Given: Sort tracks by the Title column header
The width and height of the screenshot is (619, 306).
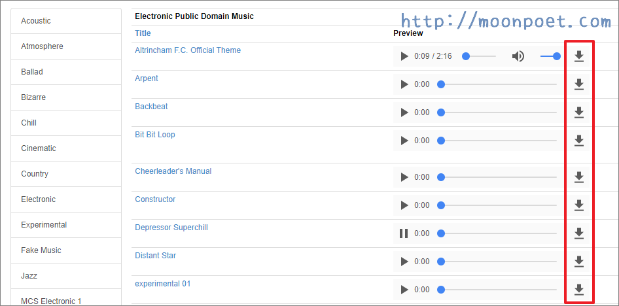Looking at the screenshot, I should pyautogui.click(x=143, y=33).
